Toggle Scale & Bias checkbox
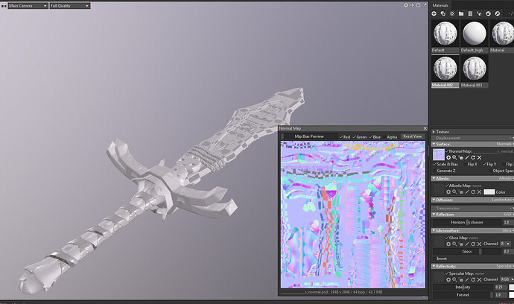This screenshot has width=514, height=304. [x=435, y=164]
